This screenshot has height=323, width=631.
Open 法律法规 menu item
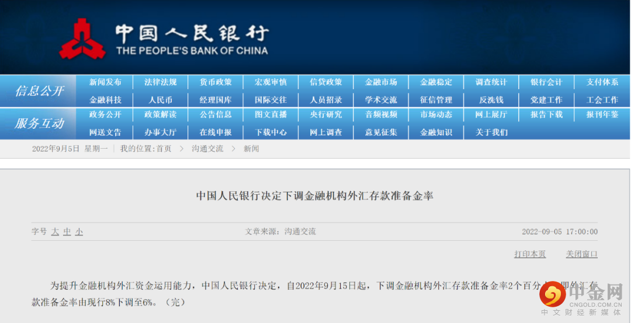160,82
